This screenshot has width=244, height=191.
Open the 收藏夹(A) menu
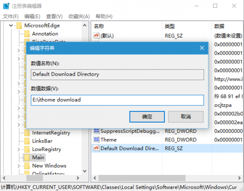(79, 17)
